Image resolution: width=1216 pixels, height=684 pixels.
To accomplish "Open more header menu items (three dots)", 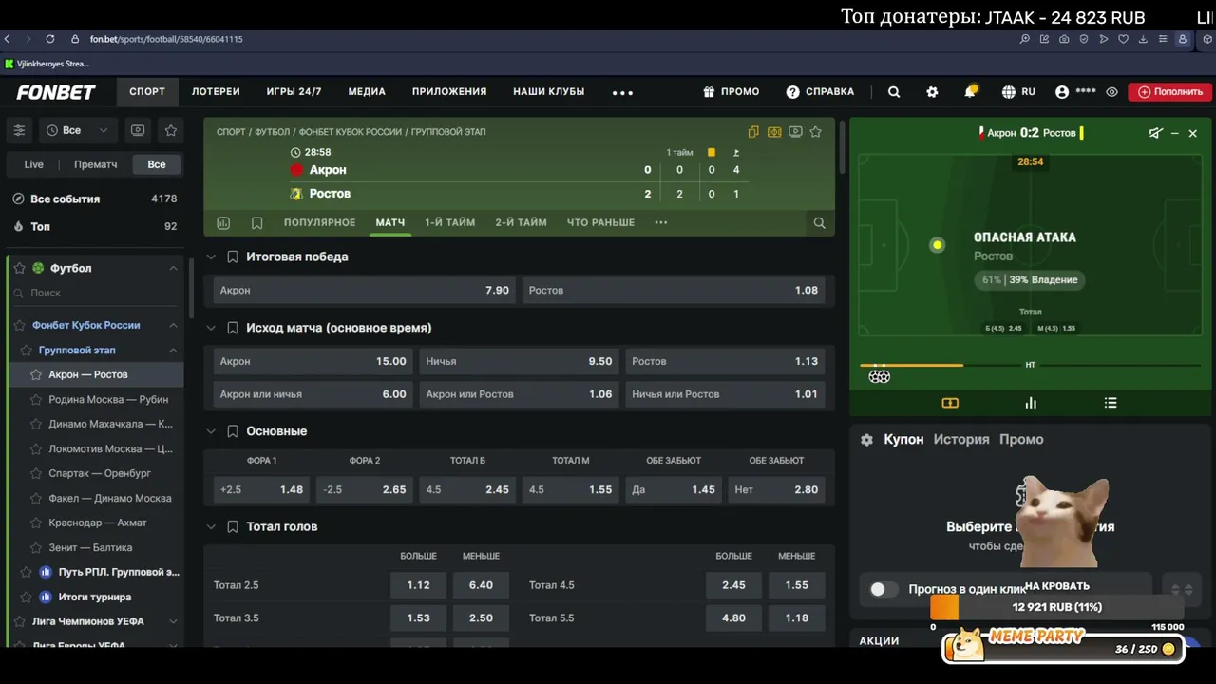I will pyautogui.click(x=622, y=92).
